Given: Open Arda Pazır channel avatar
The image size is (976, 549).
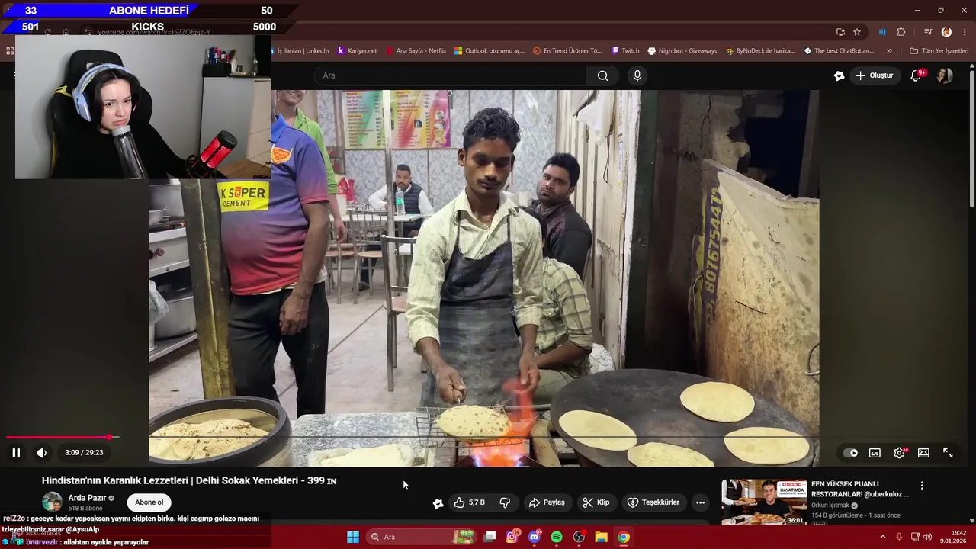Looking at the screenshot, I should pos(52,502).
